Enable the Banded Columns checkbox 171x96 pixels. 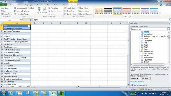tap(79, 14)
